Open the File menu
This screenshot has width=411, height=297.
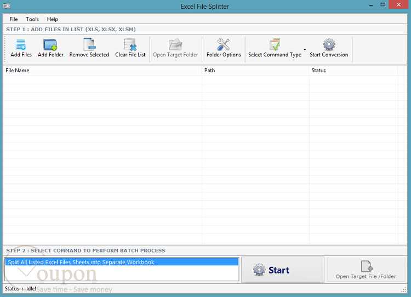coord(13,19)
